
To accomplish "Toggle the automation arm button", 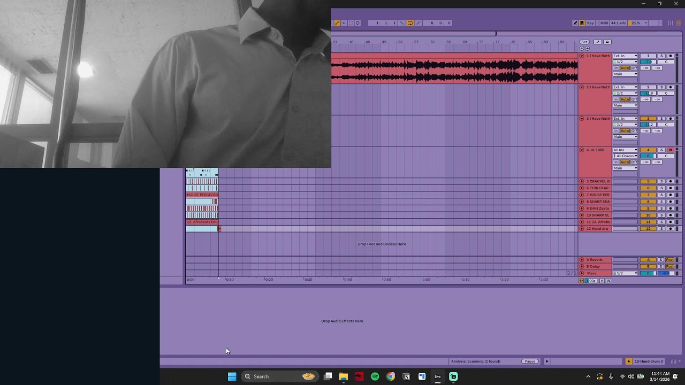I will coord(337,23).
